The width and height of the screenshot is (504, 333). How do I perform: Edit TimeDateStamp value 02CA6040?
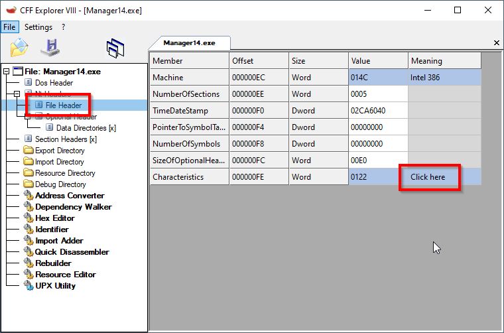click(x=378, y=111)
